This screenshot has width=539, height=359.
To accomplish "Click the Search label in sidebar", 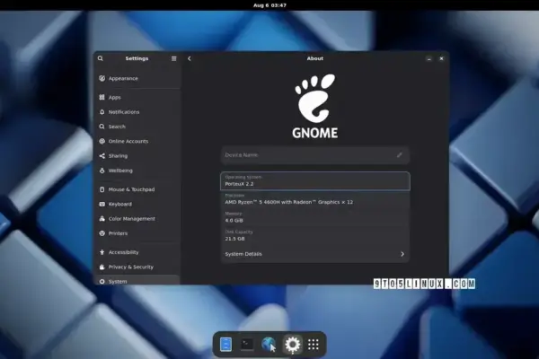I will pyautogui.click(x=117, y=127).
